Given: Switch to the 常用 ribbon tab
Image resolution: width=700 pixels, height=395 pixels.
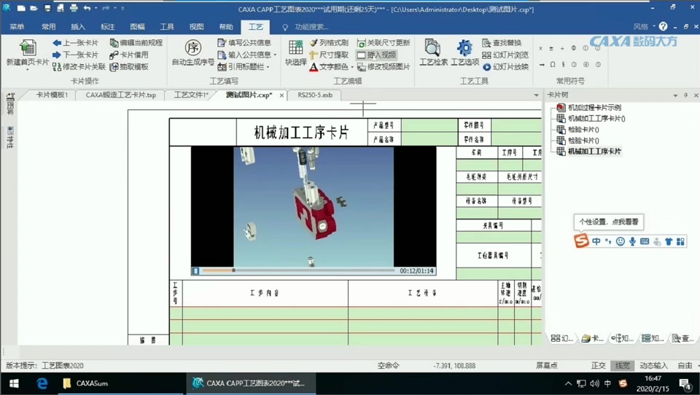Looking at the screenshot, I should click(49, 27).
